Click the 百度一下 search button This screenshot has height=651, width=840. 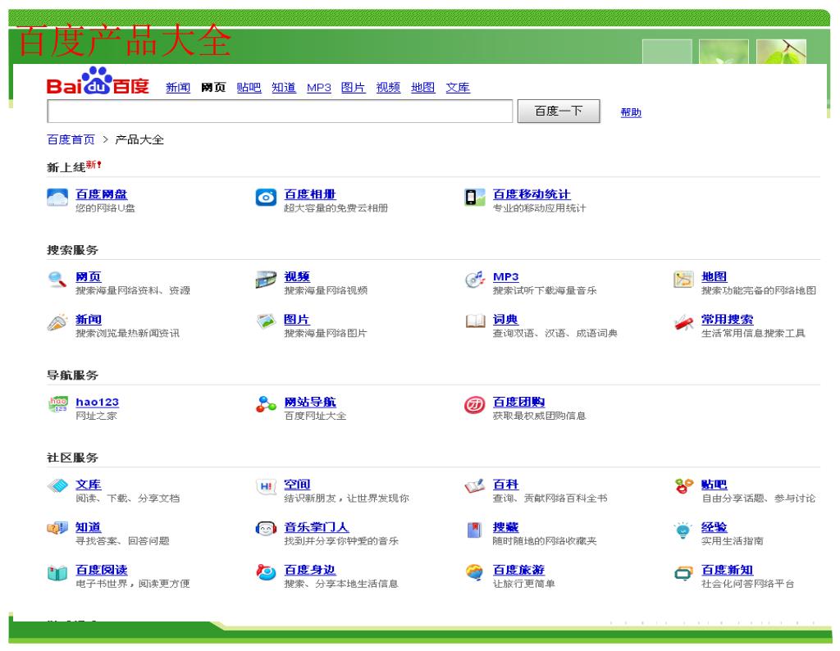click(559, 112)
